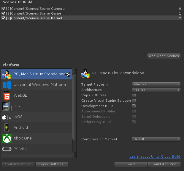Uncheck the Scene Game checkbox
Screen dimensions: 184x171
[4, 13]
